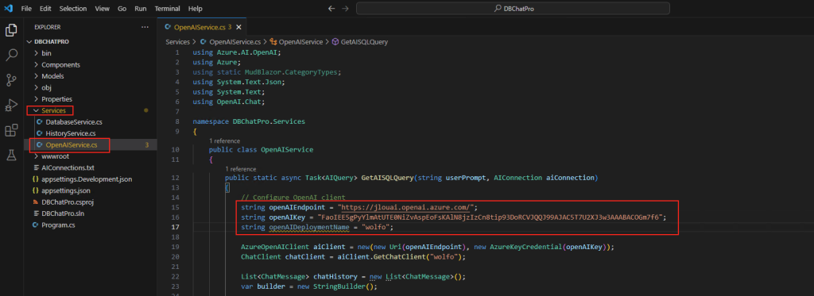Go back with the left arrow
Screen dimensions: 814x296
pos(332,9)
